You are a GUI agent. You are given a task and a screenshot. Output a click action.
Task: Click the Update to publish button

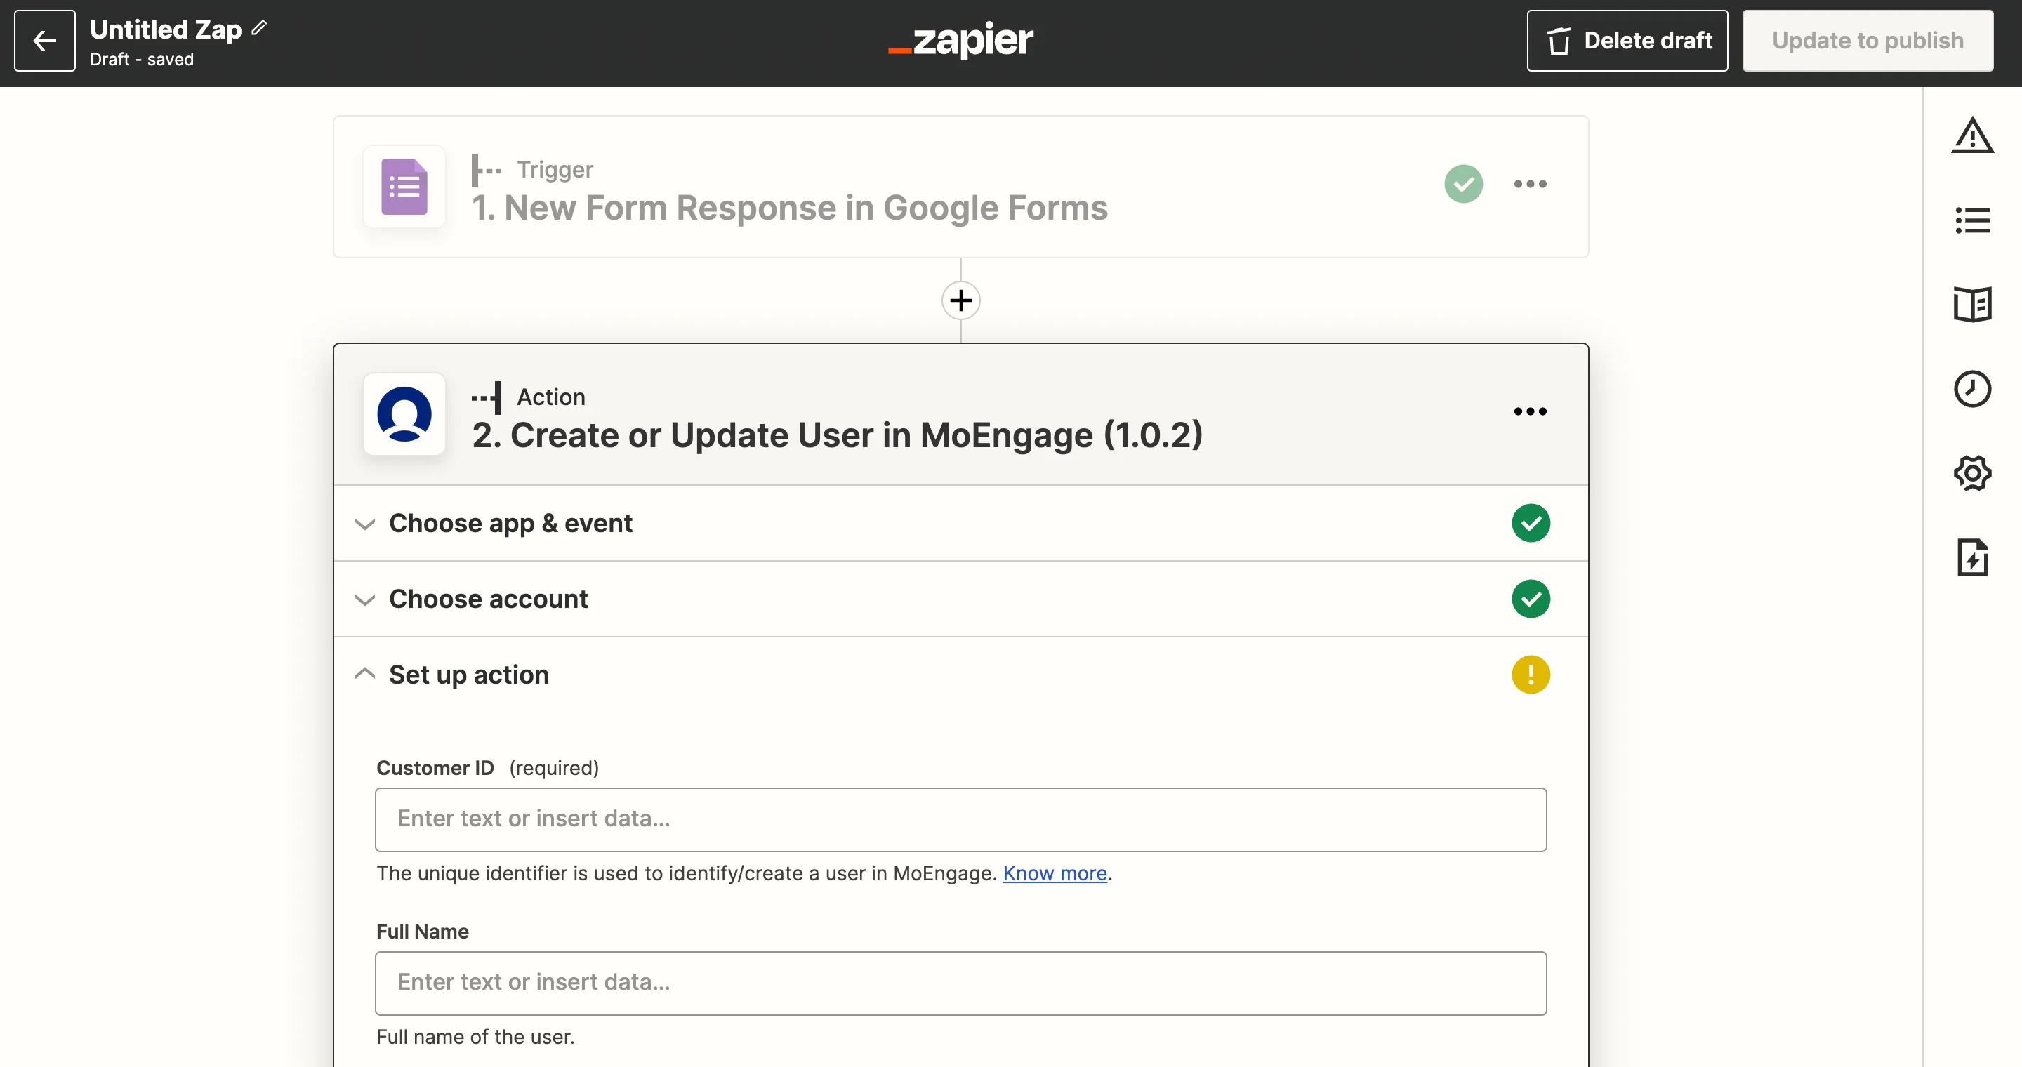point(1868,41)
